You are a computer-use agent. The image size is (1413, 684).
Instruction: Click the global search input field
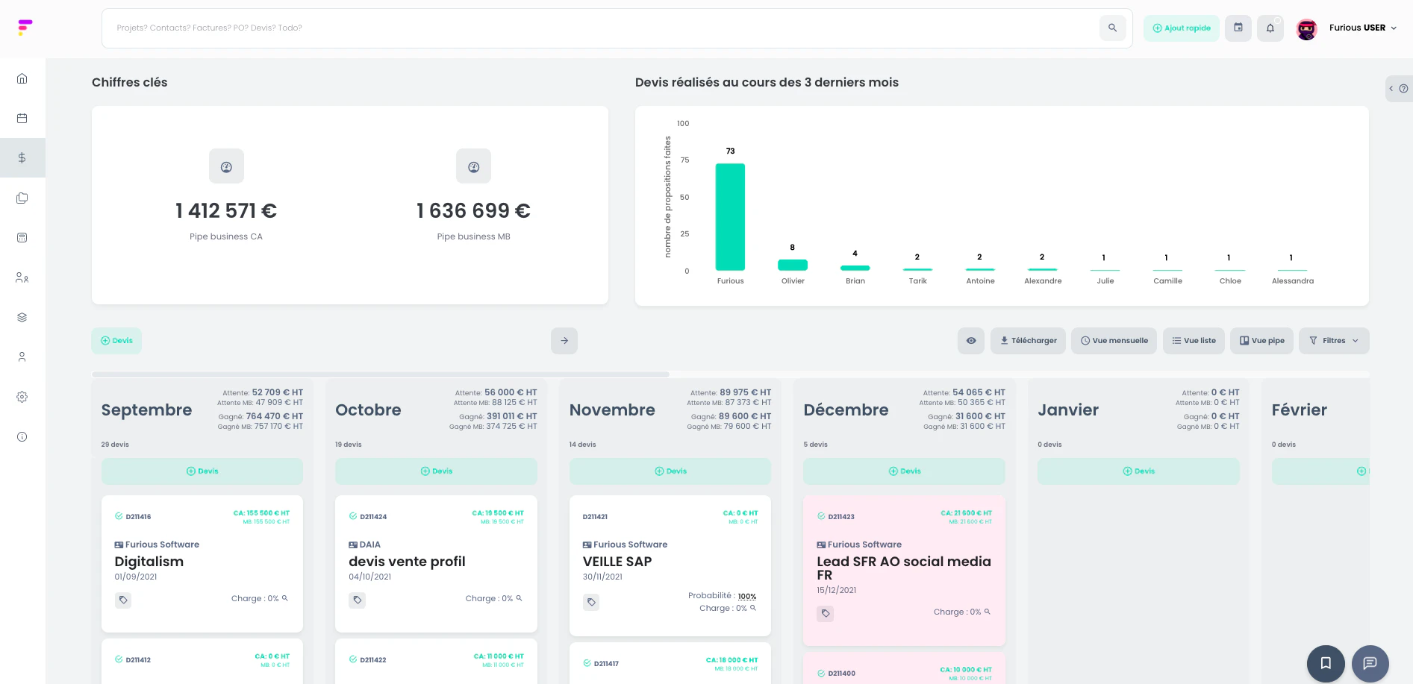coord(597,28)
